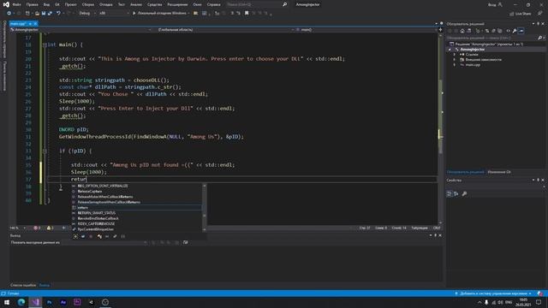Click the Home icon in Solution Explorer
This screenshot has height=308, width=548.
tap(462, 31)
